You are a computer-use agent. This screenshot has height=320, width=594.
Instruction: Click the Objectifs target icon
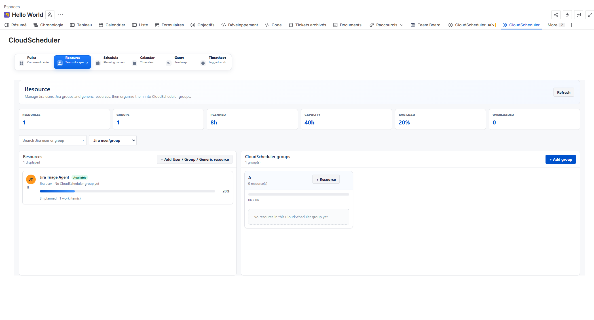[x=193, y=25]
